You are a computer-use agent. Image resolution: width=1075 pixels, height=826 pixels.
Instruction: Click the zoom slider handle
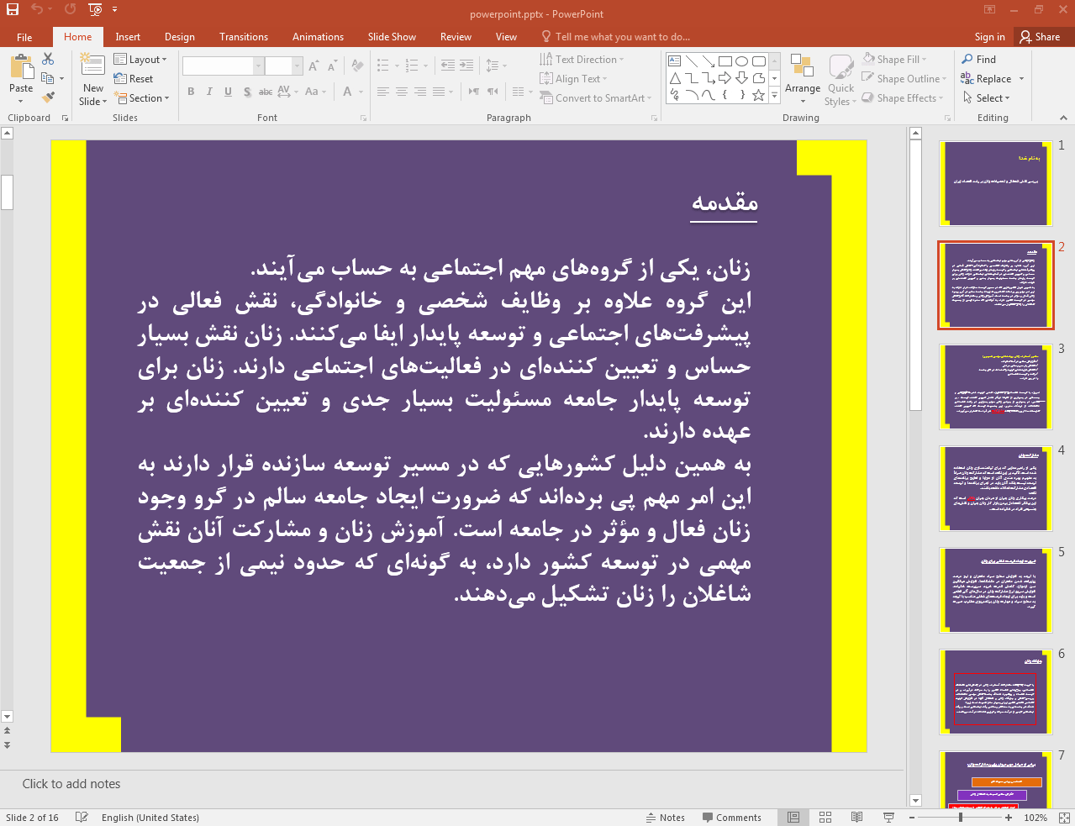961,818
